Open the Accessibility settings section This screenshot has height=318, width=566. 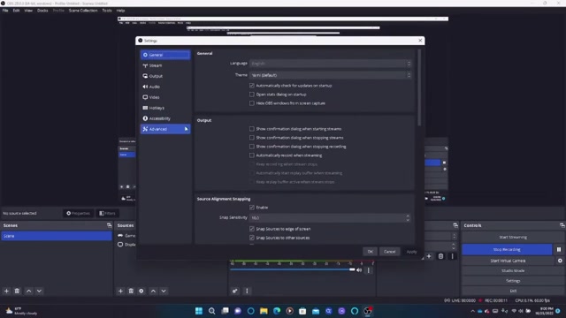(165, 118)
